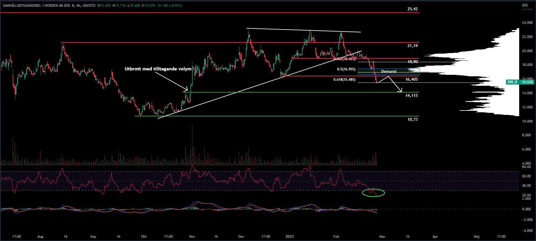Click the 21,19 horizontal level label
This screenshot has height=241, width=536.
[x=412, y=46]
